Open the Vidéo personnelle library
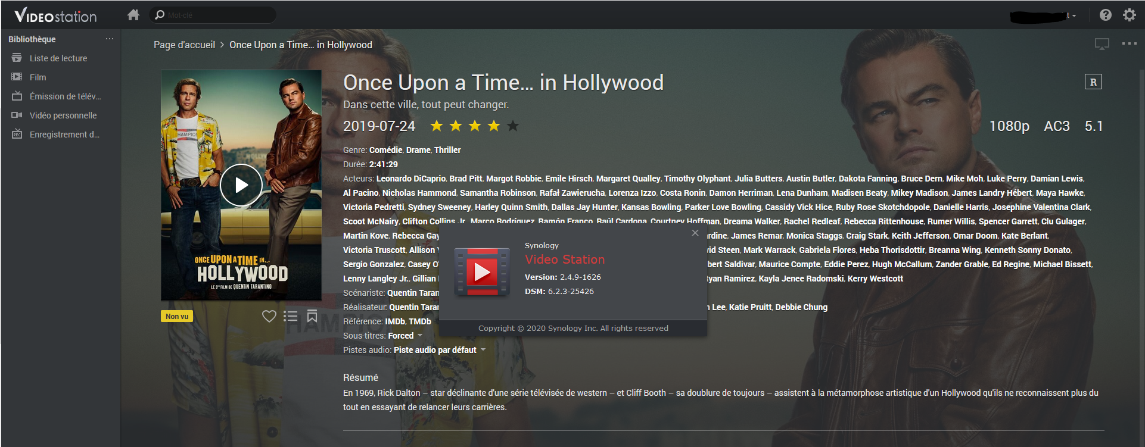Screen dimensions: 1145x447 click(63, 115)
